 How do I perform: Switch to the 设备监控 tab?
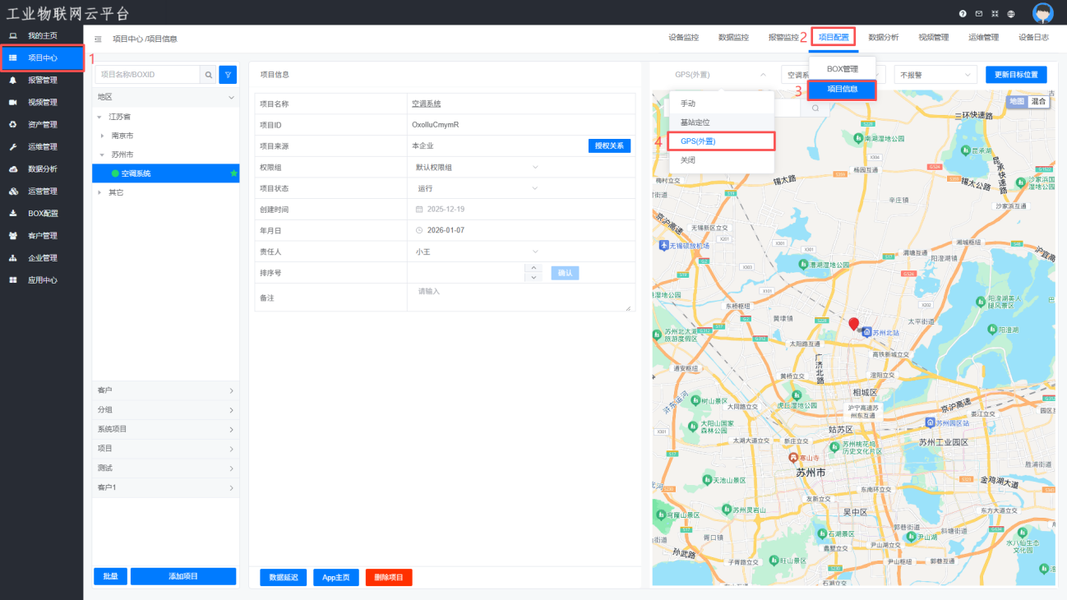[x=683, y=38]
